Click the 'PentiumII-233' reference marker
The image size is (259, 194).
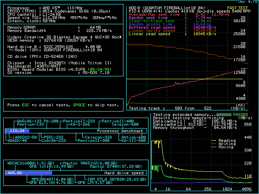coord(79,121)
